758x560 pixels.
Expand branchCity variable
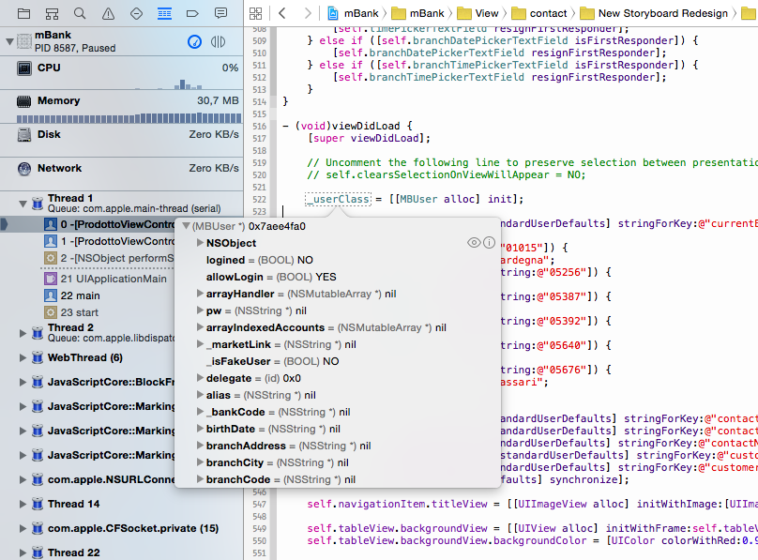tap(200, 462)
